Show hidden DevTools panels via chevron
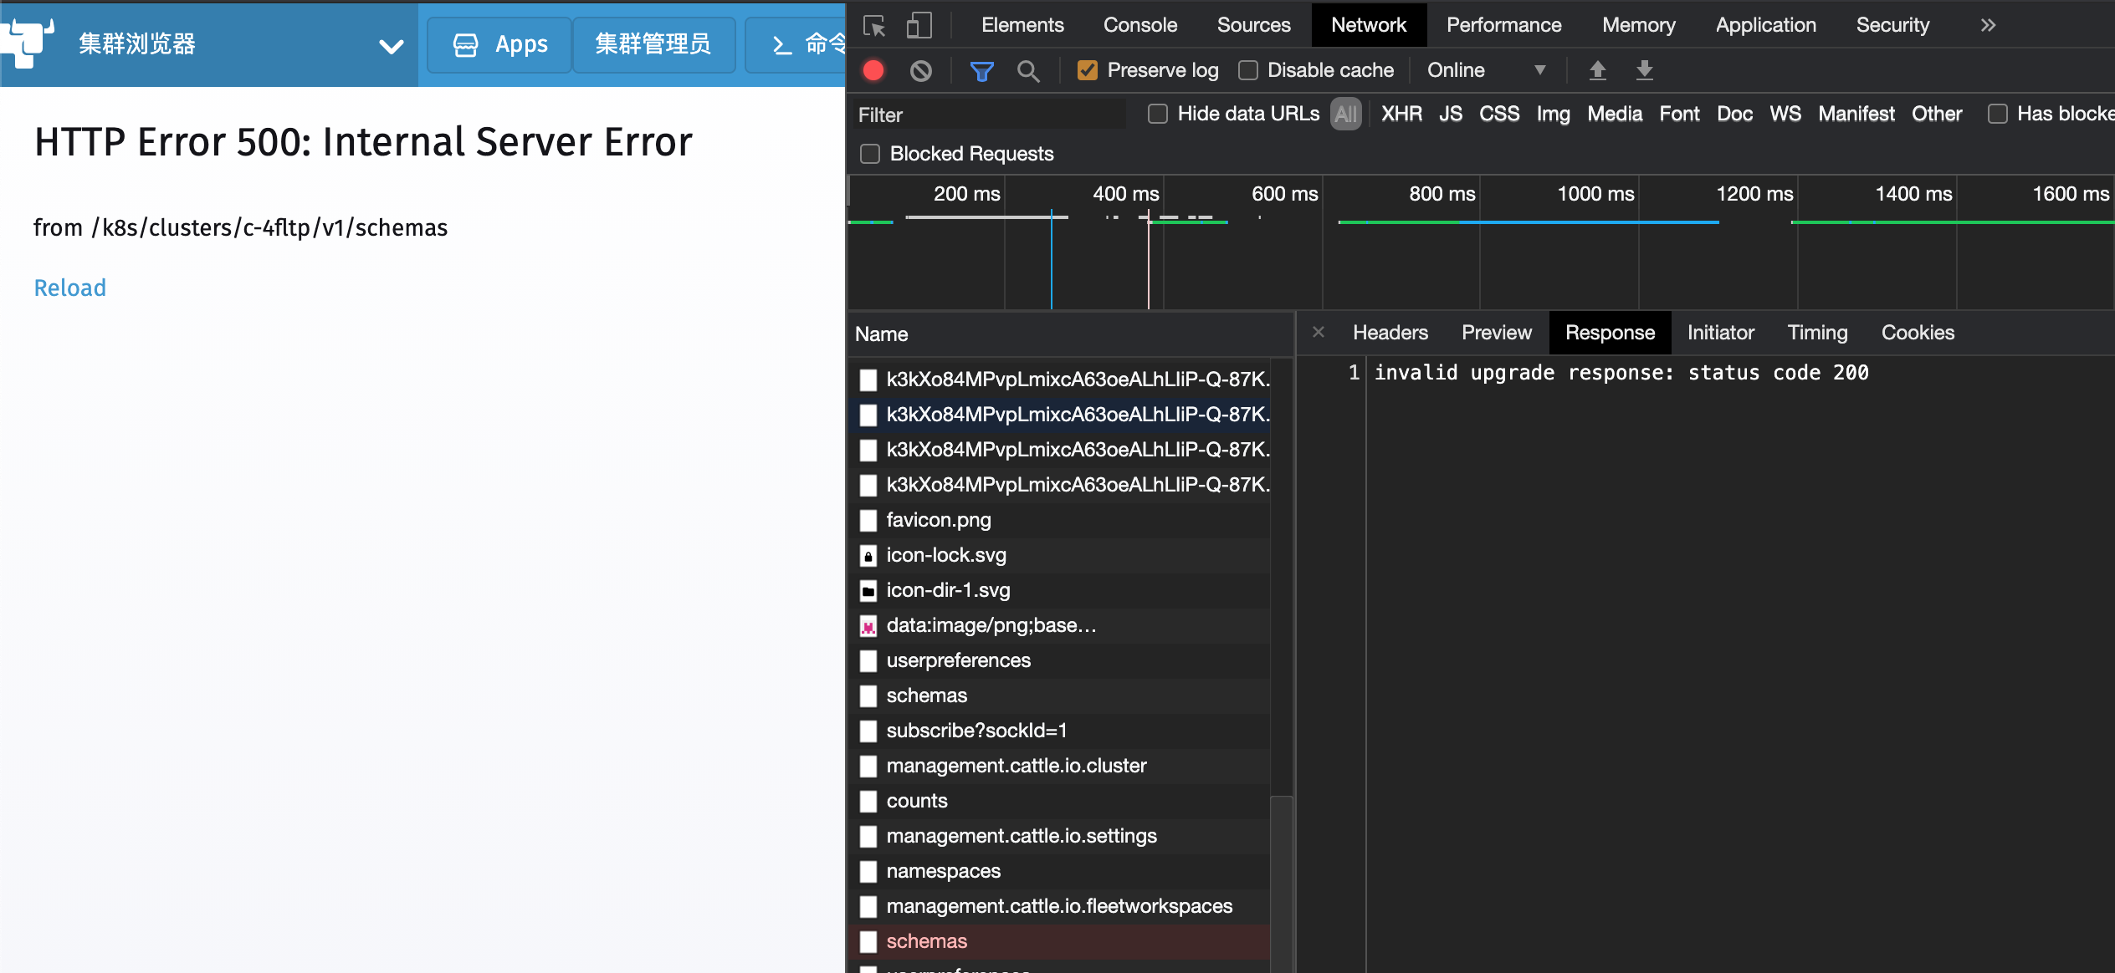The height and width of the screenshot is (973, 2115). tap(1987, 25)
